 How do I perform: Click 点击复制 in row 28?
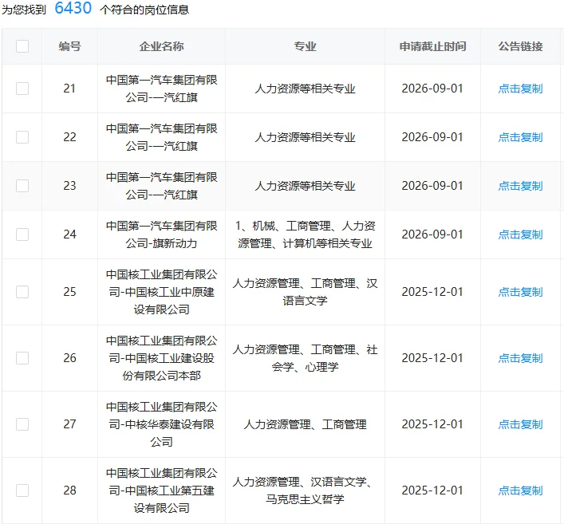520,491
